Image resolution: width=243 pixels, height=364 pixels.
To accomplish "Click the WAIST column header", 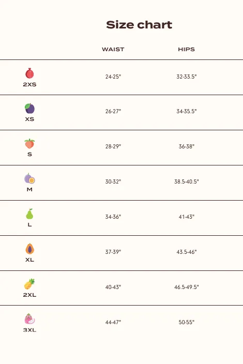I will point(113,50).
